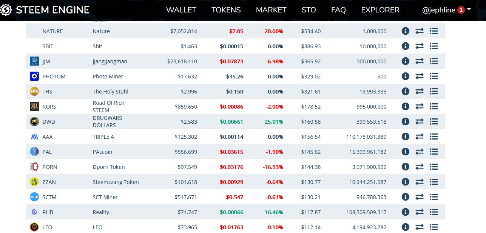
Task: Click the JJM token logo
Action: pos(34,61)
